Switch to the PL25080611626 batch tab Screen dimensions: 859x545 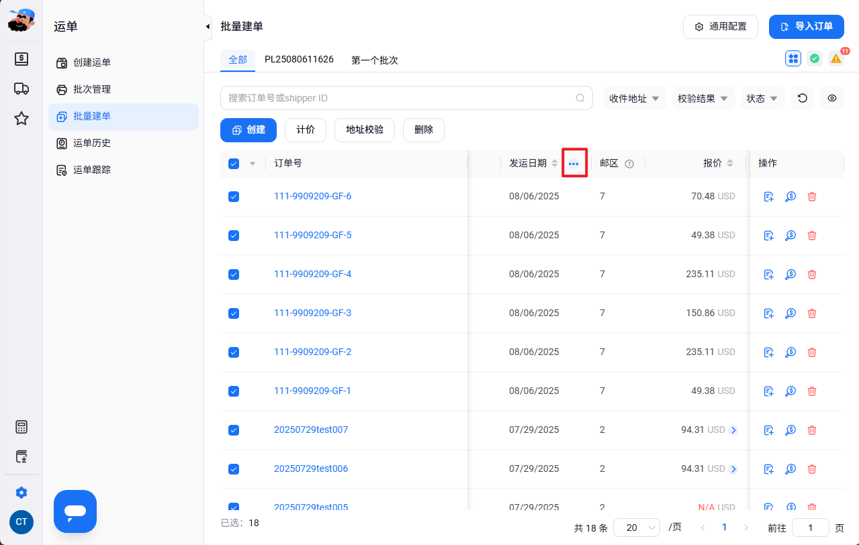tap(299, 59)
